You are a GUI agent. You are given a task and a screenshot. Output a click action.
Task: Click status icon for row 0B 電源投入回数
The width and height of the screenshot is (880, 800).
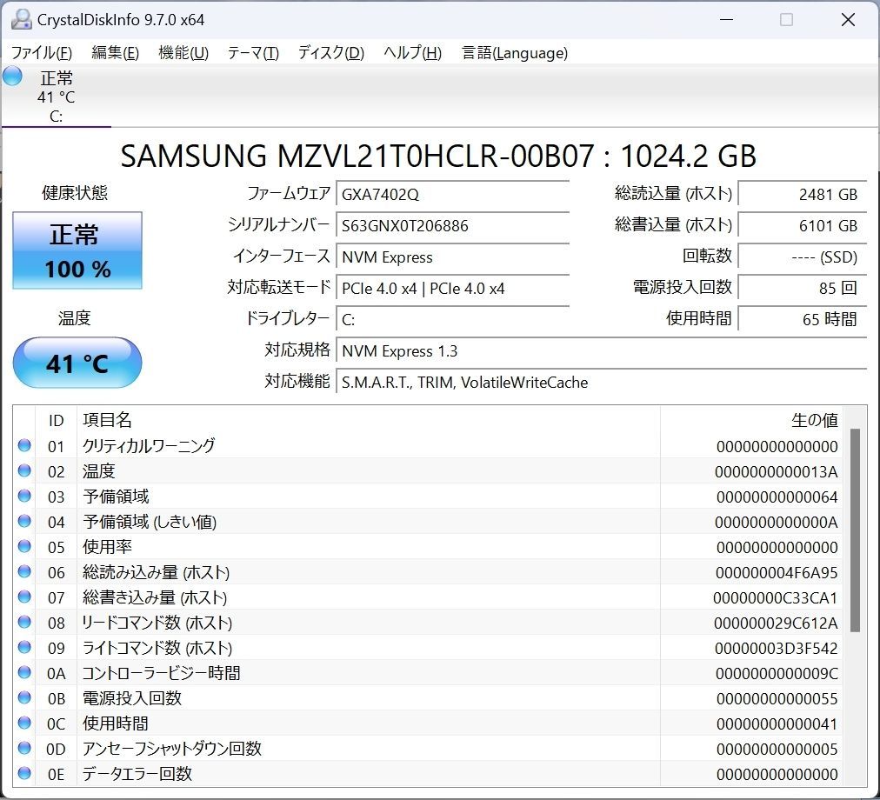pos(24,698)
